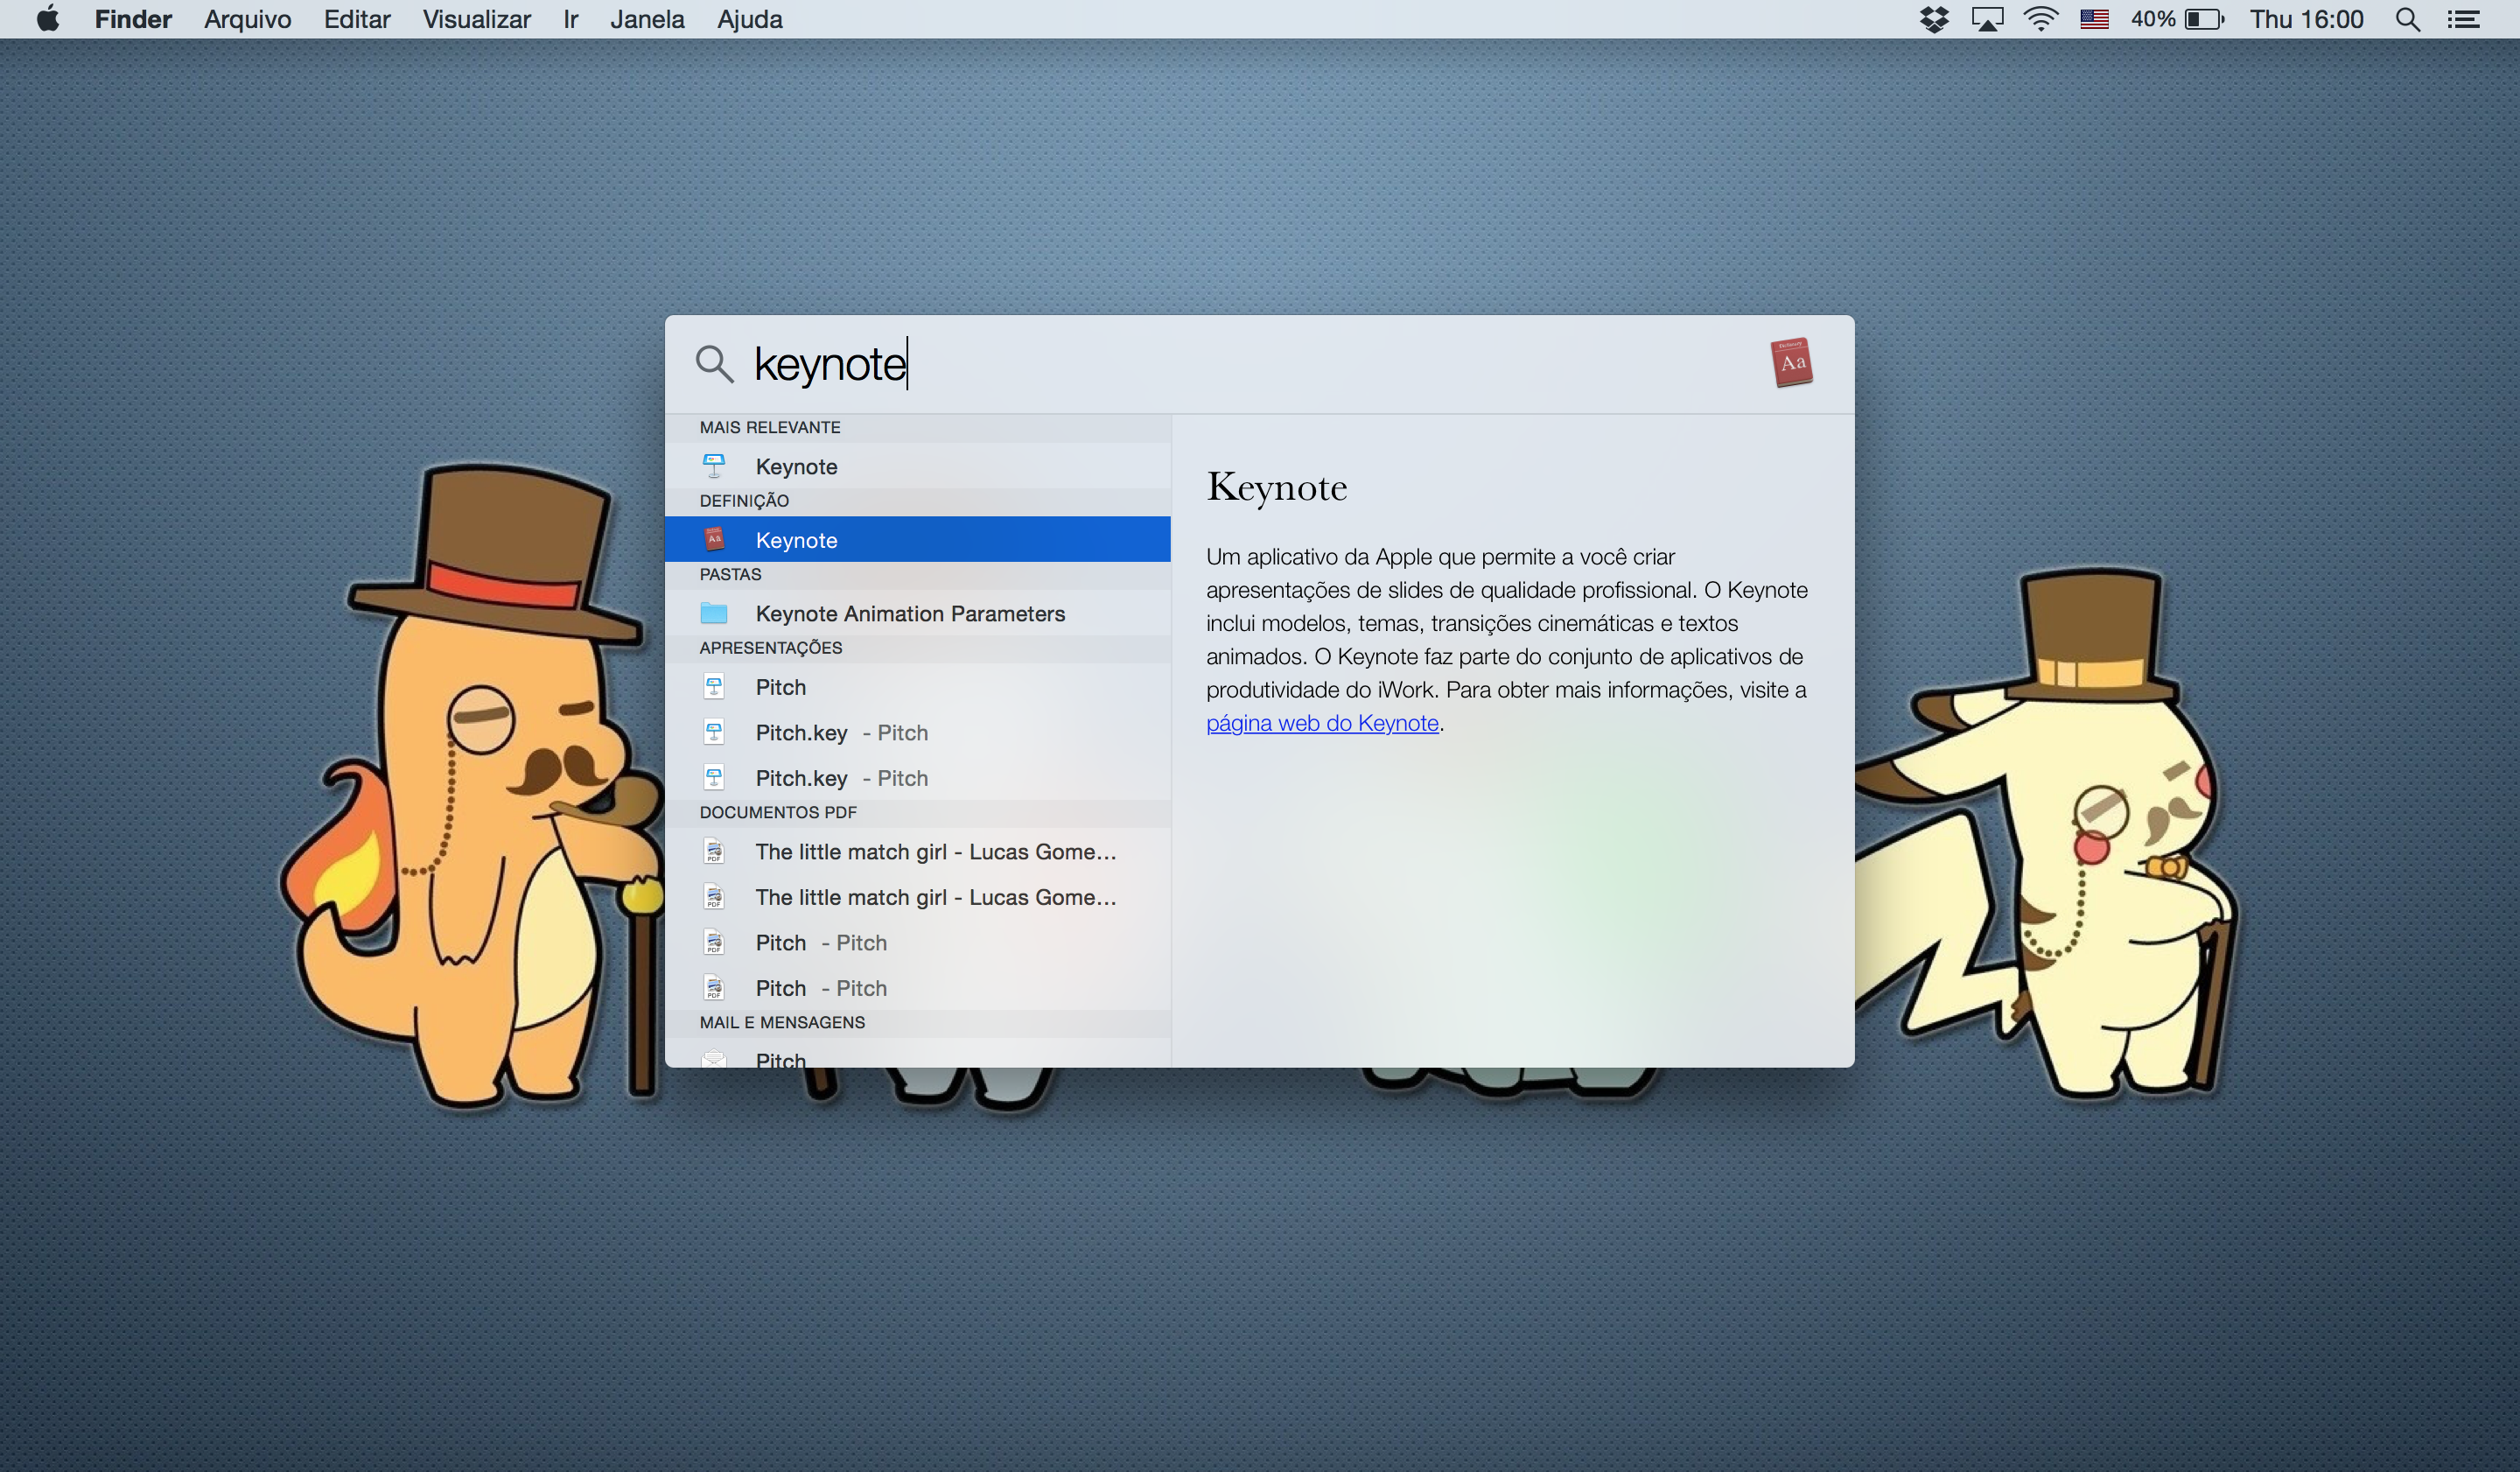The width and height of the screenshot is (2520, 1472).
Task: Open the Visualizar menu
Action: (476, 19)
